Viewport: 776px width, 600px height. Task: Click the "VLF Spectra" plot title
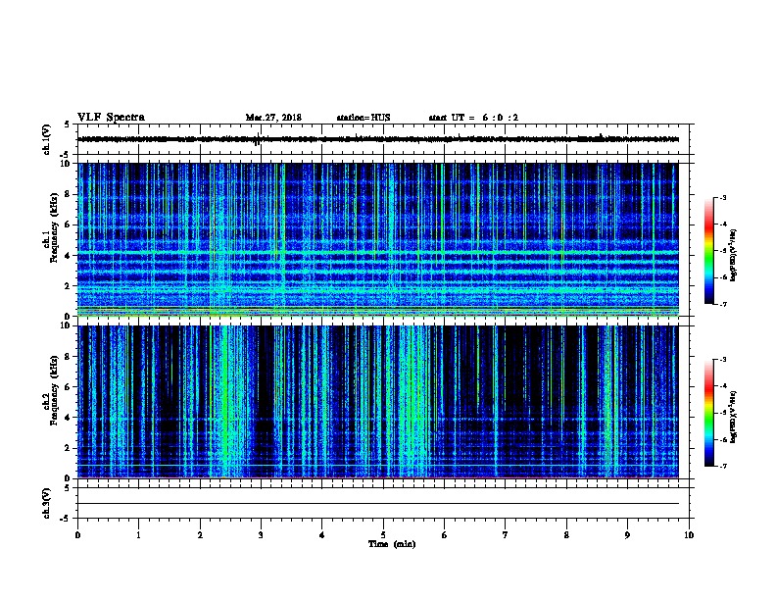pos(111,118)
